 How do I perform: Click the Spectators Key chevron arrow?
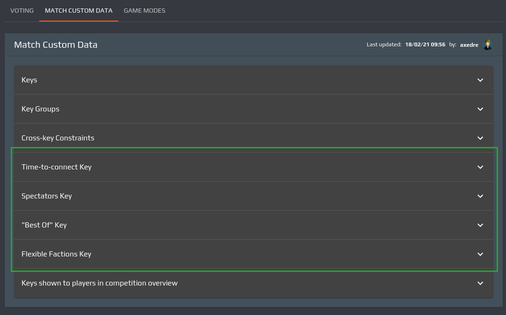coord(480,196)
